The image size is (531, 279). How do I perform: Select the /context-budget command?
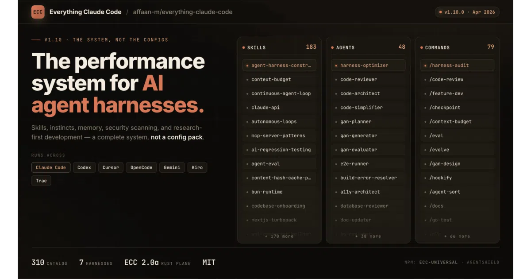coord(457,122)
